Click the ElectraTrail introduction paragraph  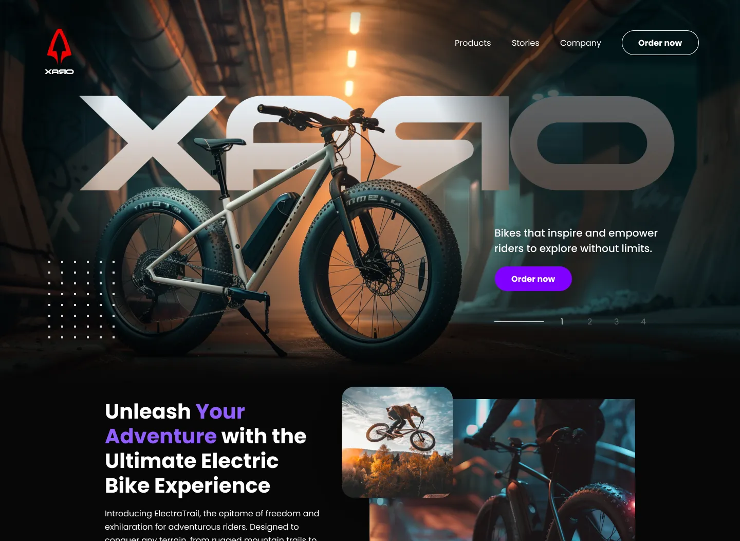tap(212, 526)
